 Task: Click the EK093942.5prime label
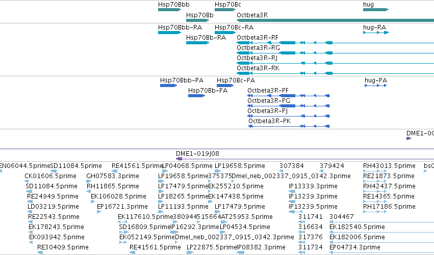pos(57,237)
